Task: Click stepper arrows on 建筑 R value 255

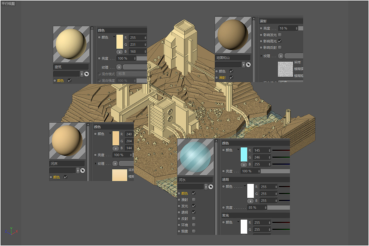Action: pos(145,38)
